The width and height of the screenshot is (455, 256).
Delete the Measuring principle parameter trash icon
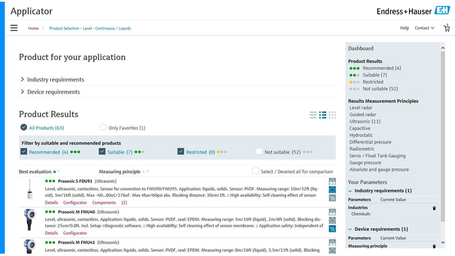[x=434, y=246]
